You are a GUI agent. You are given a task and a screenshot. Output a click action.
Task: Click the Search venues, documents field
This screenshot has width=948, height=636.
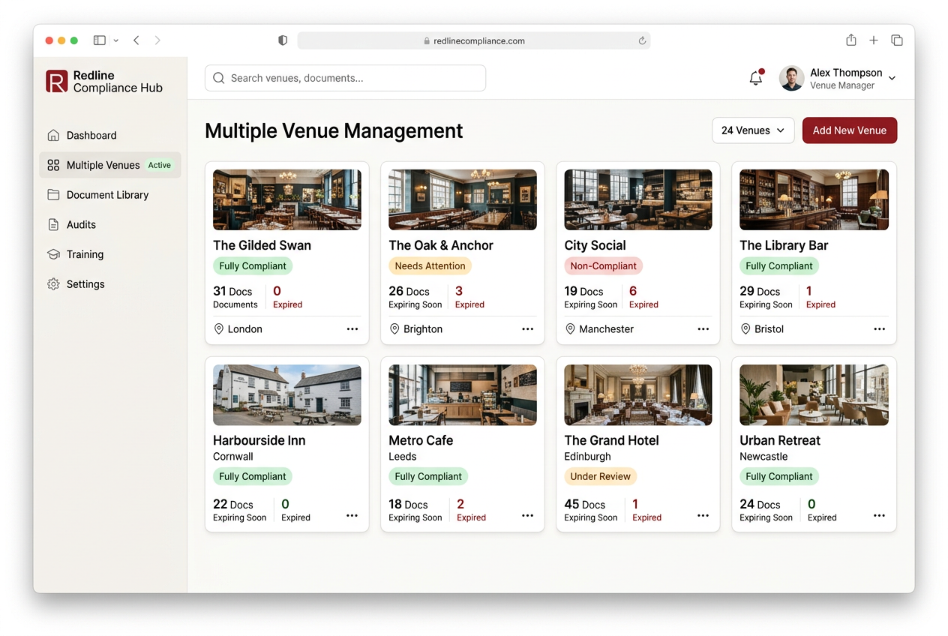coord(345,78)
